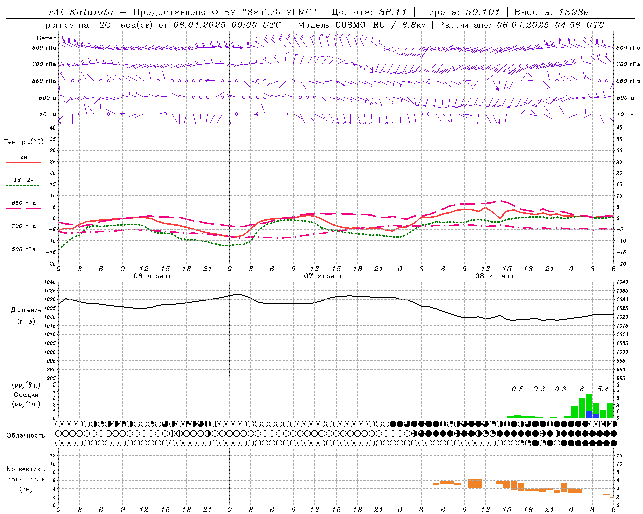This screenshot has width=643, height=514.
Task: Click the date label 07 апреля
Action: 323,276
